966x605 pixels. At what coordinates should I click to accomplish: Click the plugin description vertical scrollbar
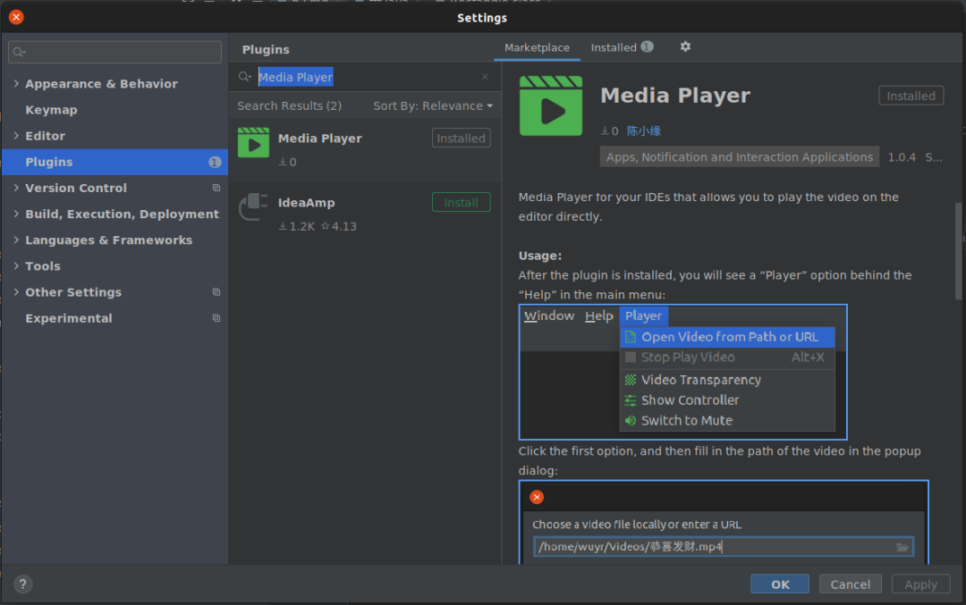(x=959, y=250)
